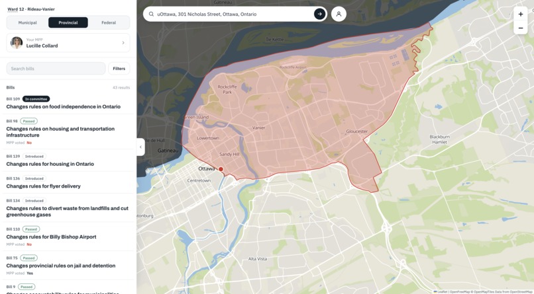Image resolution: width=534 pixels, height=294 pixels.
Task: Open the Filters button
Action: pyautogui.click(x=119, y=69)
